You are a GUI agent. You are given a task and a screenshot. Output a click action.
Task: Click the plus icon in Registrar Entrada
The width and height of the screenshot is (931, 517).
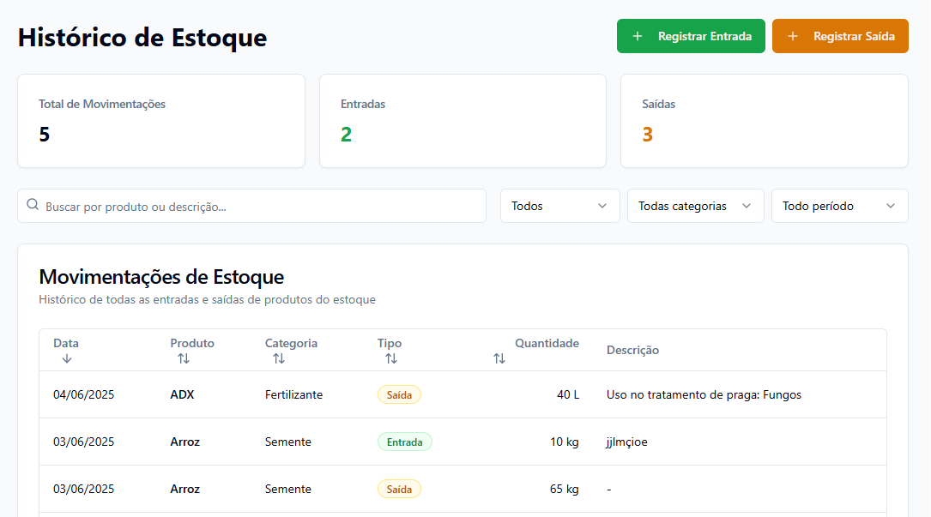637,36
